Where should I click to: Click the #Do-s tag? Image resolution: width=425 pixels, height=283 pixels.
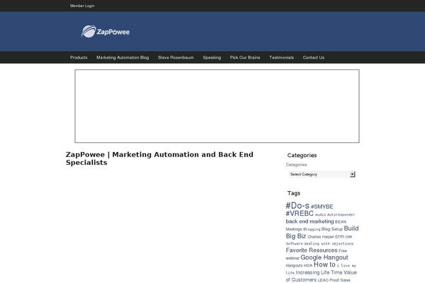point(297,206)
